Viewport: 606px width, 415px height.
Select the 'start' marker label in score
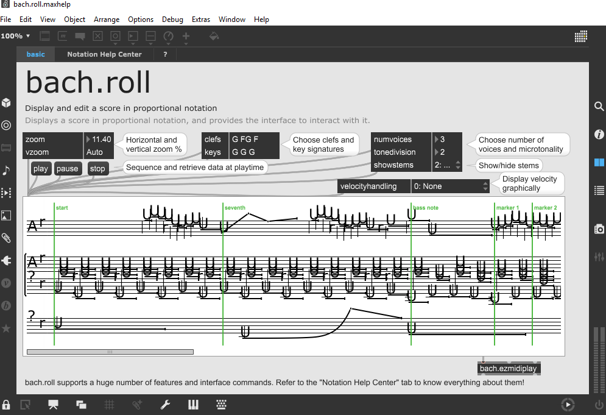(62, 208)
